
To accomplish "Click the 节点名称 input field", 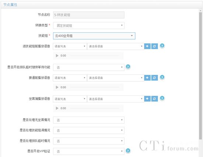I will tap(89, 15).
